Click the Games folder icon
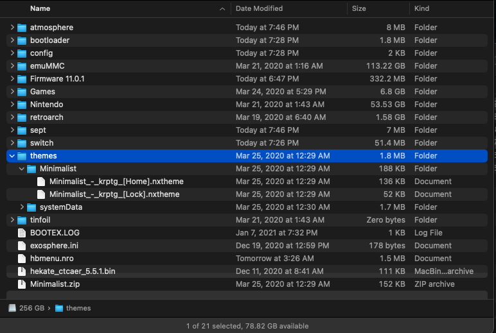Viewport: 496px width, 333px height. click(x=21, y=92)
